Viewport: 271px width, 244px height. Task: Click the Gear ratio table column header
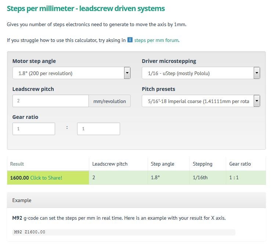[240, 164]
